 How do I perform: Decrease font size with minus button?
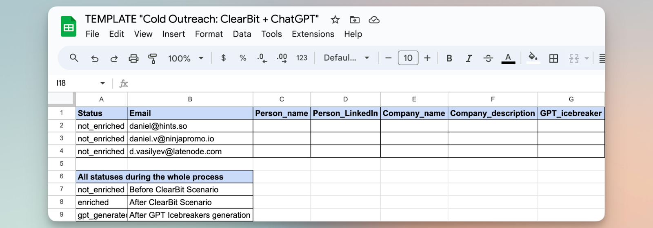389,58
